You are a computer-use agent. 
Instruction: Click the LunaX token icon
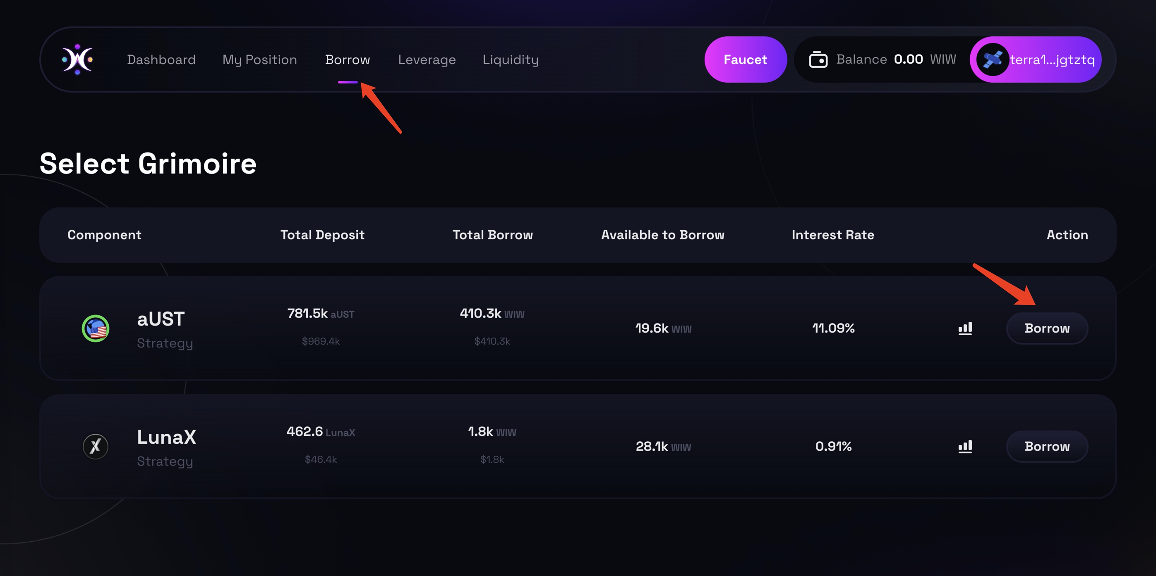(x=96, y=446)
